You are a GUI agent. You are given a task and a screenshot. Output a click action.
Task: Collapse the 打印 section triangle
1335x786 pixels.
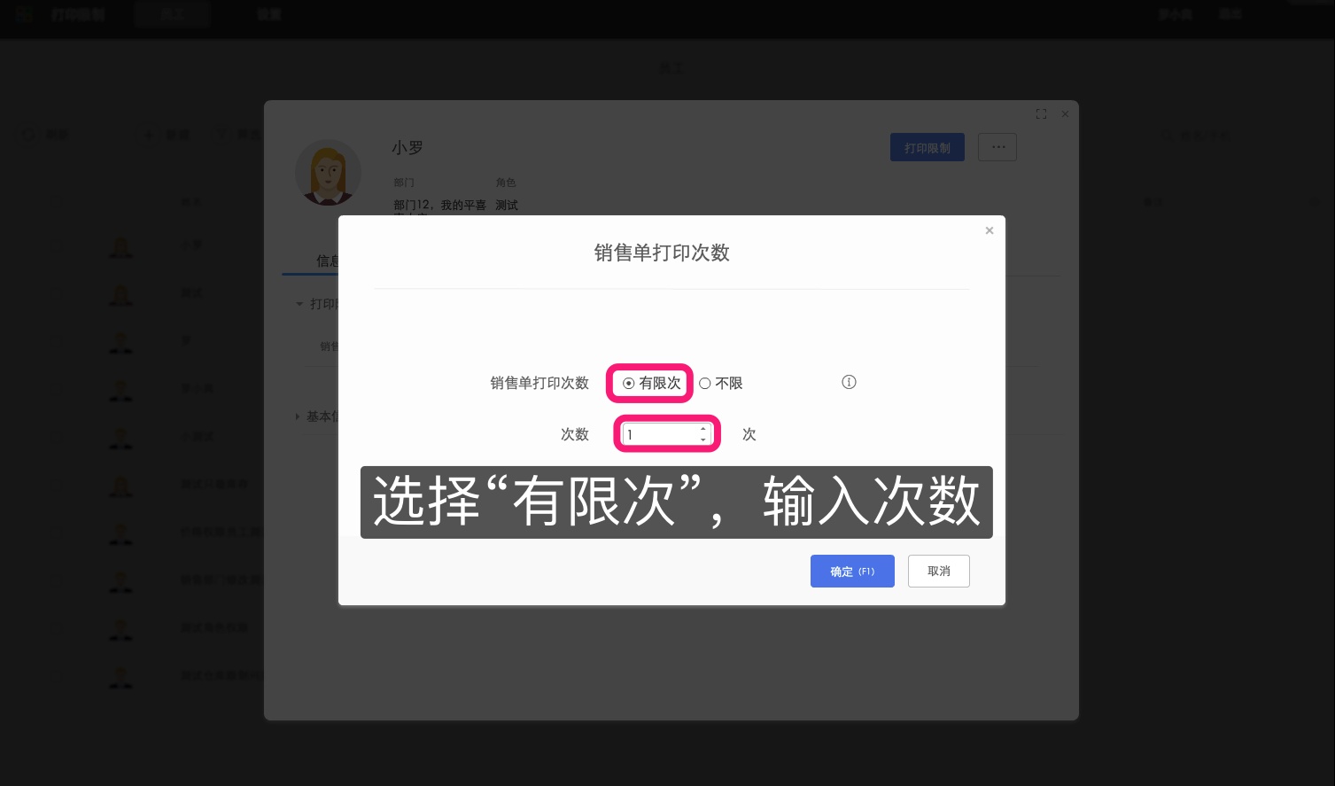point(299,304)
